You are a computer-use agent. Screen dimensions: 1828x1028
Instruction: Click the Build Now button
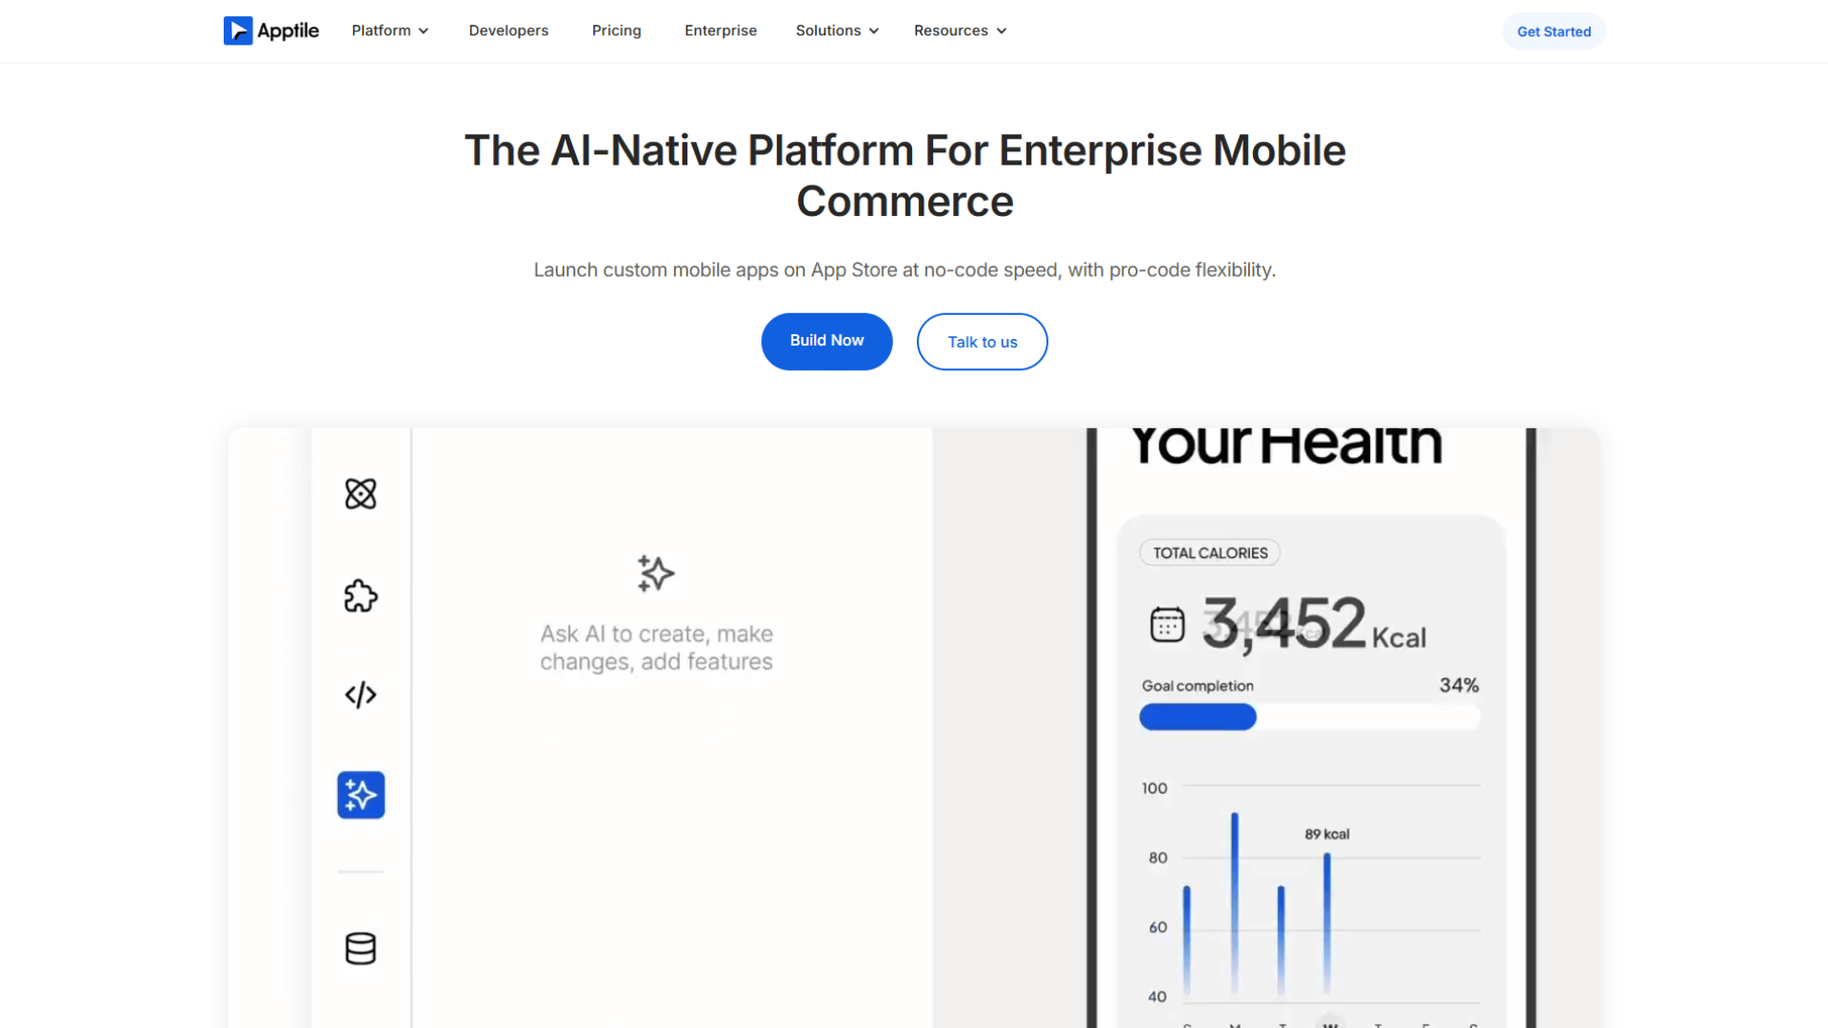pyautogui.click(x=826, y=341)
